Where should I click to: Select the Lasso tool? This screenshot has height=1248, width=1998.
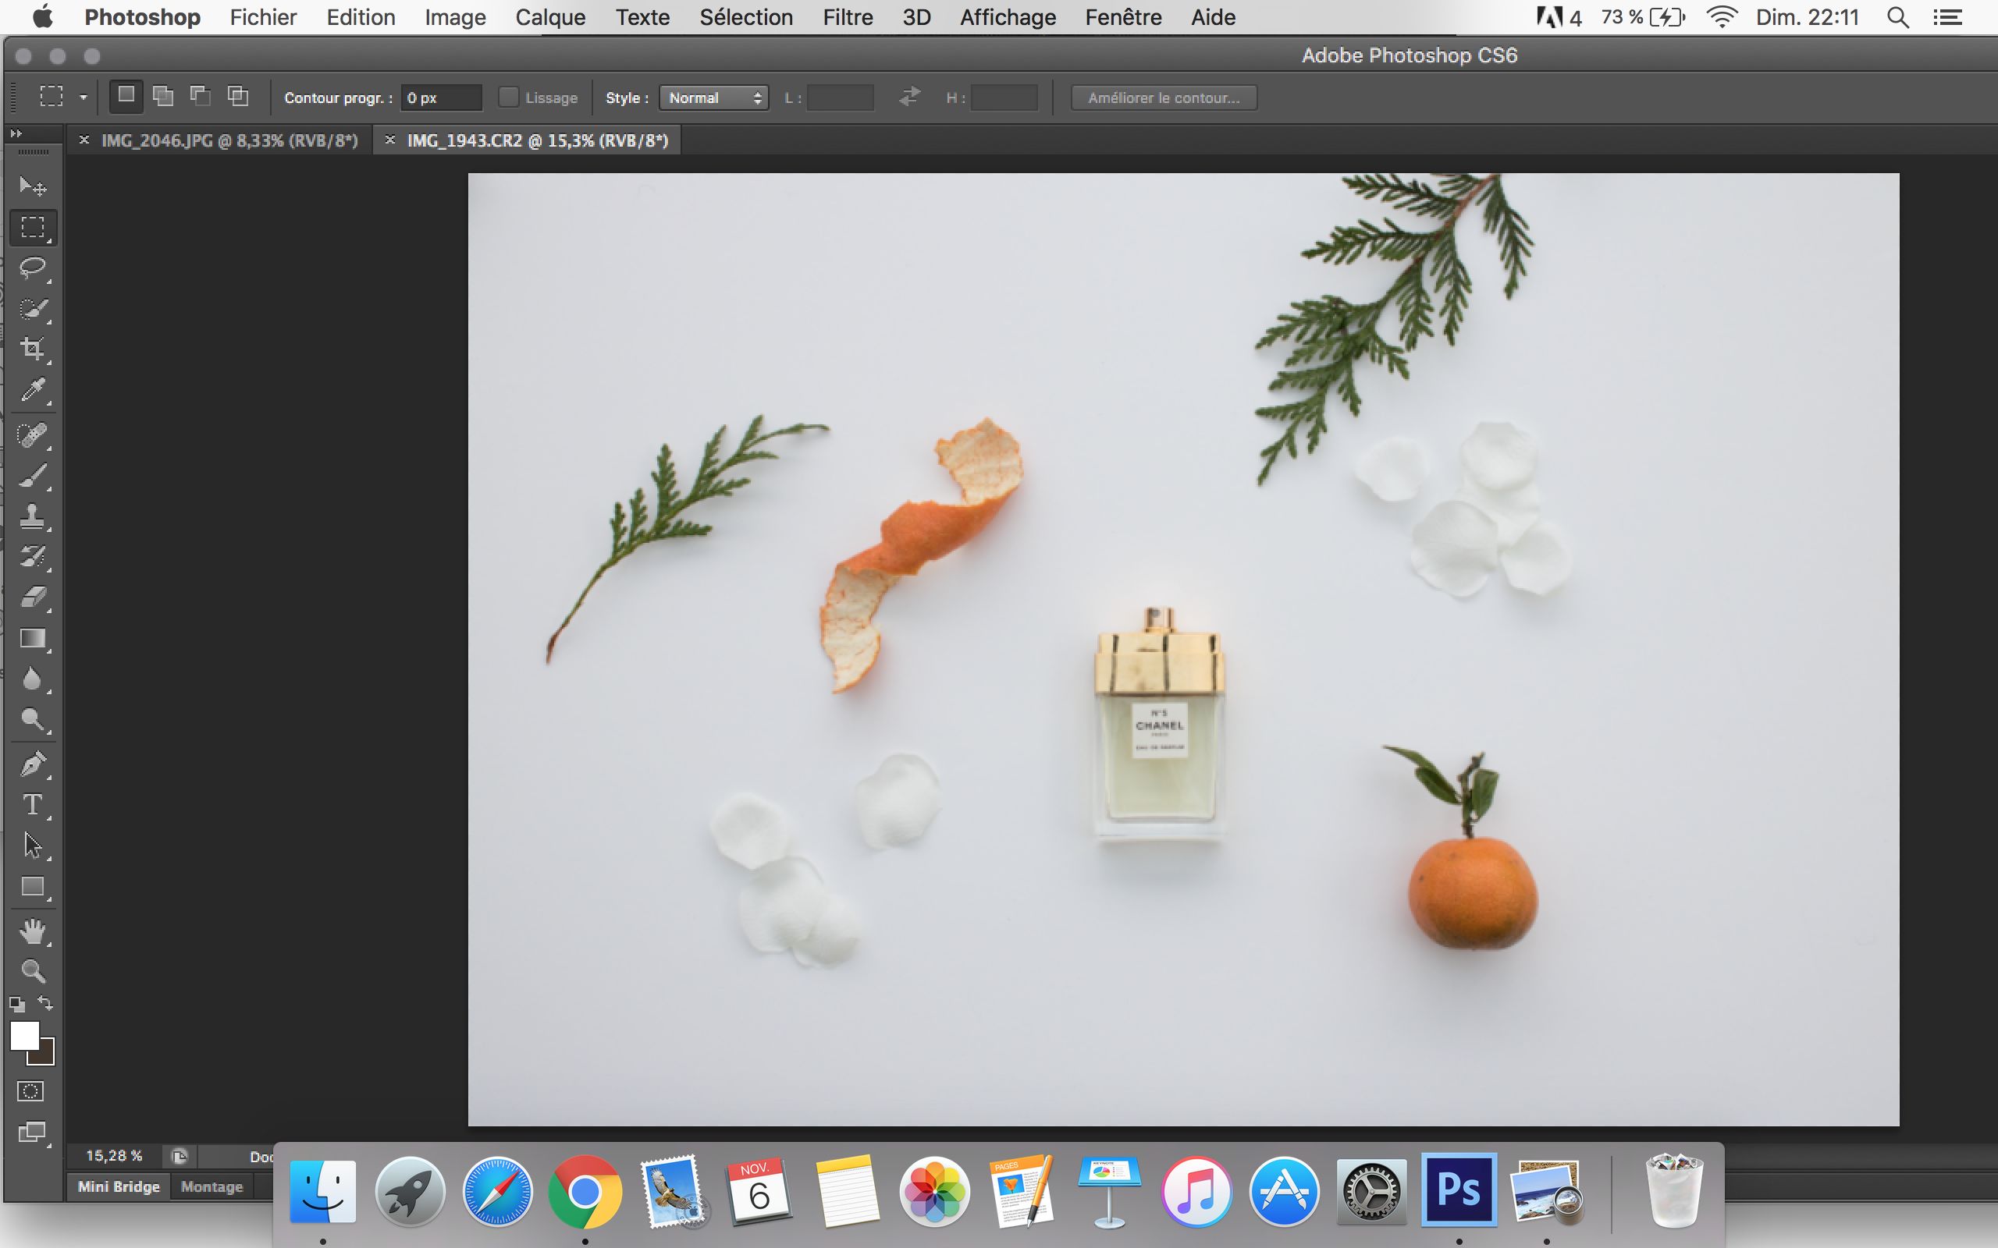tap(33, 268)
